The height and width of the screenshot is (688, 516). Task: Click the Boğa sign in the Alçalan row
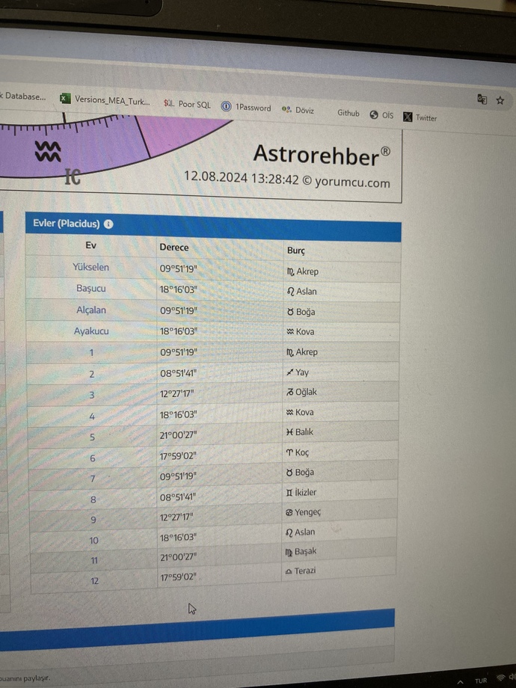pos(301,312)
